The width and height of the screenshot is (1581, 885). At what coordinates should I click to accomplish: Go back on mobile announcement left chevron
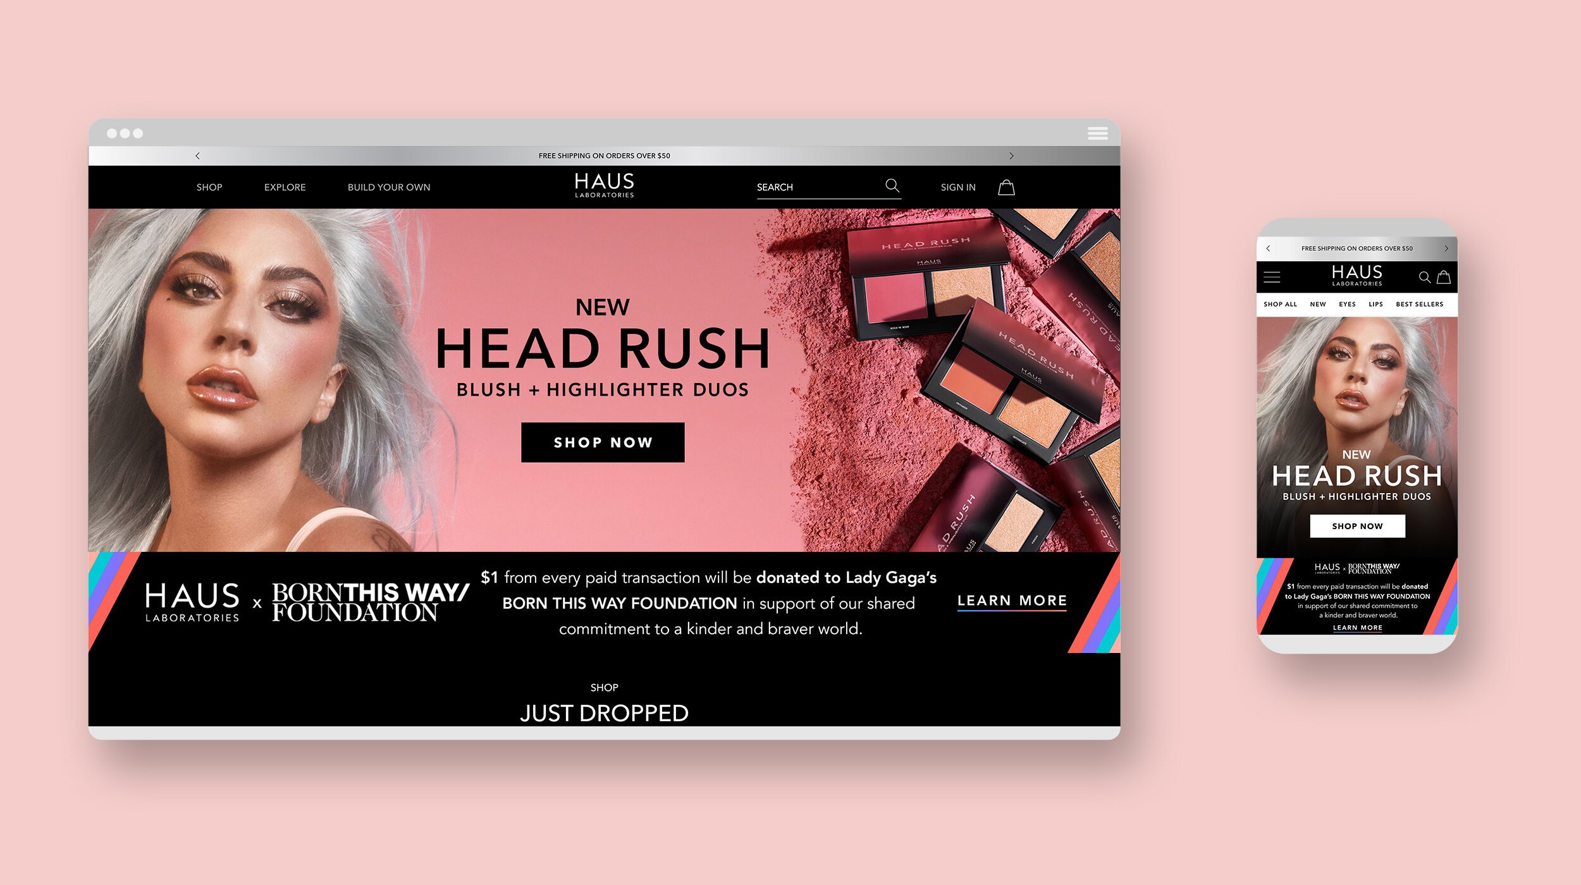tap(1268, 248)
